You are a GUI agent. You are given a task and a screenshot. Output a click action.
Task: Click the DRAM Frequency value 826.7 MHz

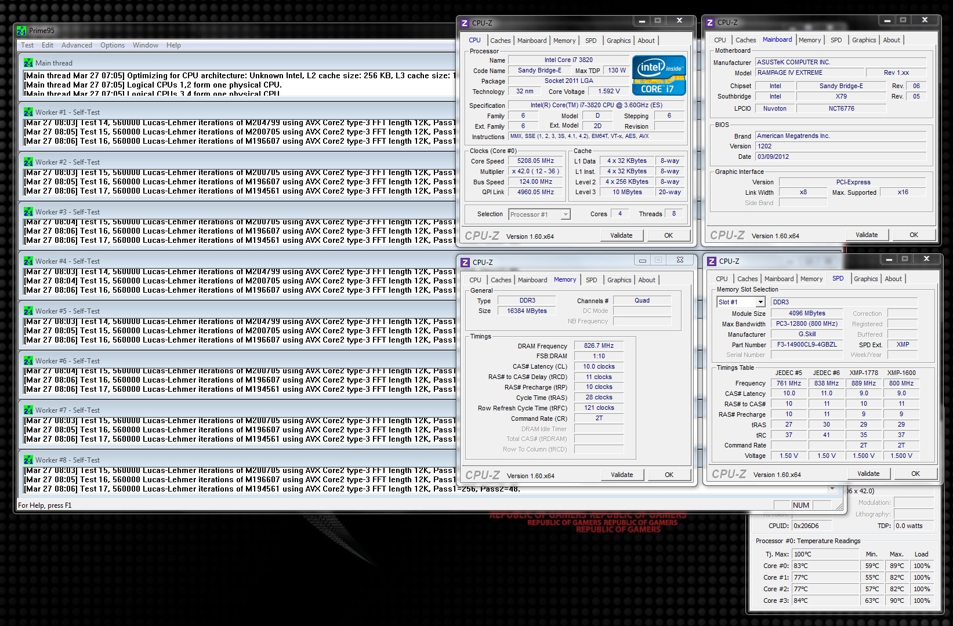tap(599, 345)
